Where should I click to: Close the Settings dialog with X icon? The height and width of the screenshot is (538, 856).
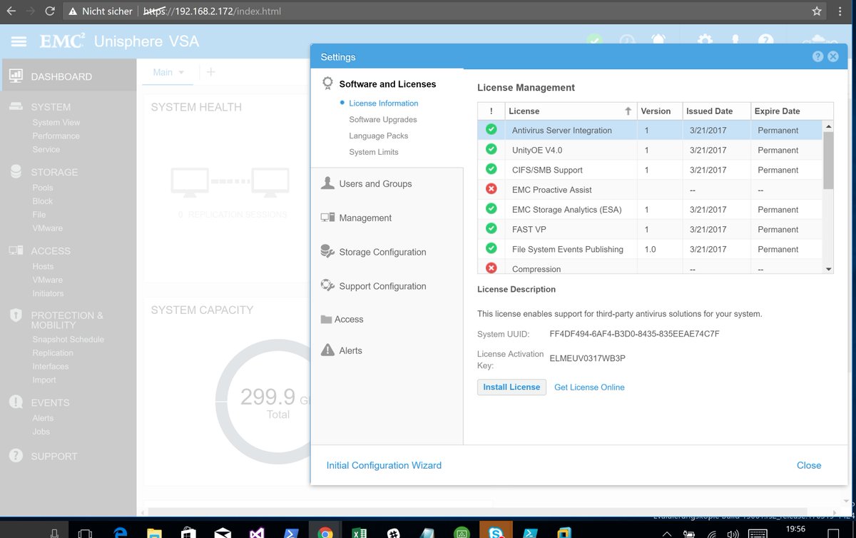click(832, 57)
